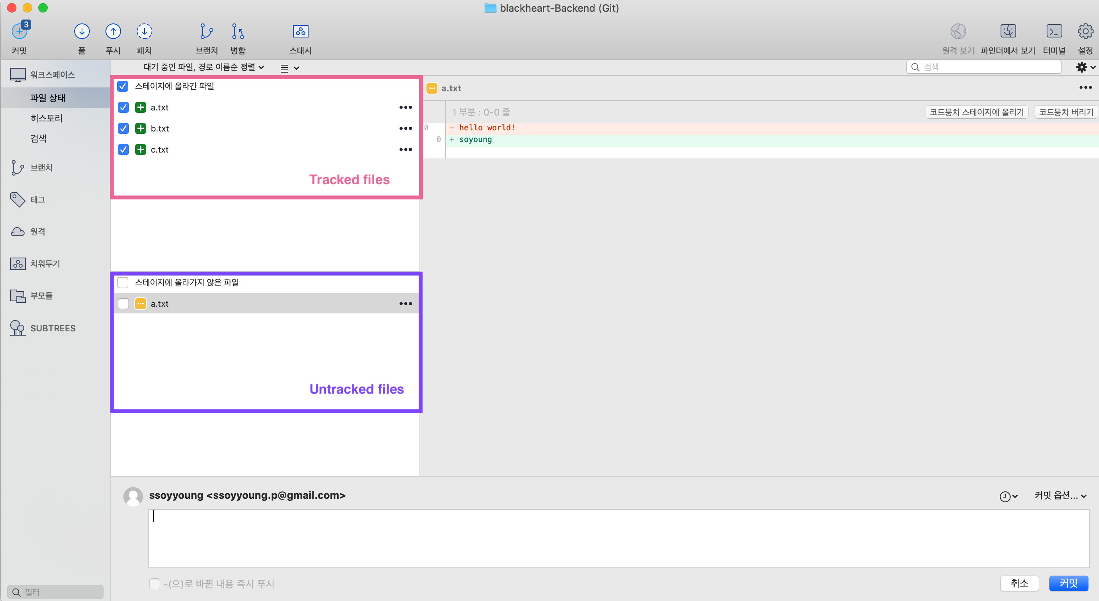Click the Fetch (페치) toolbar icon
This screenshot has width=1099, height=601.
pos(144,32)
